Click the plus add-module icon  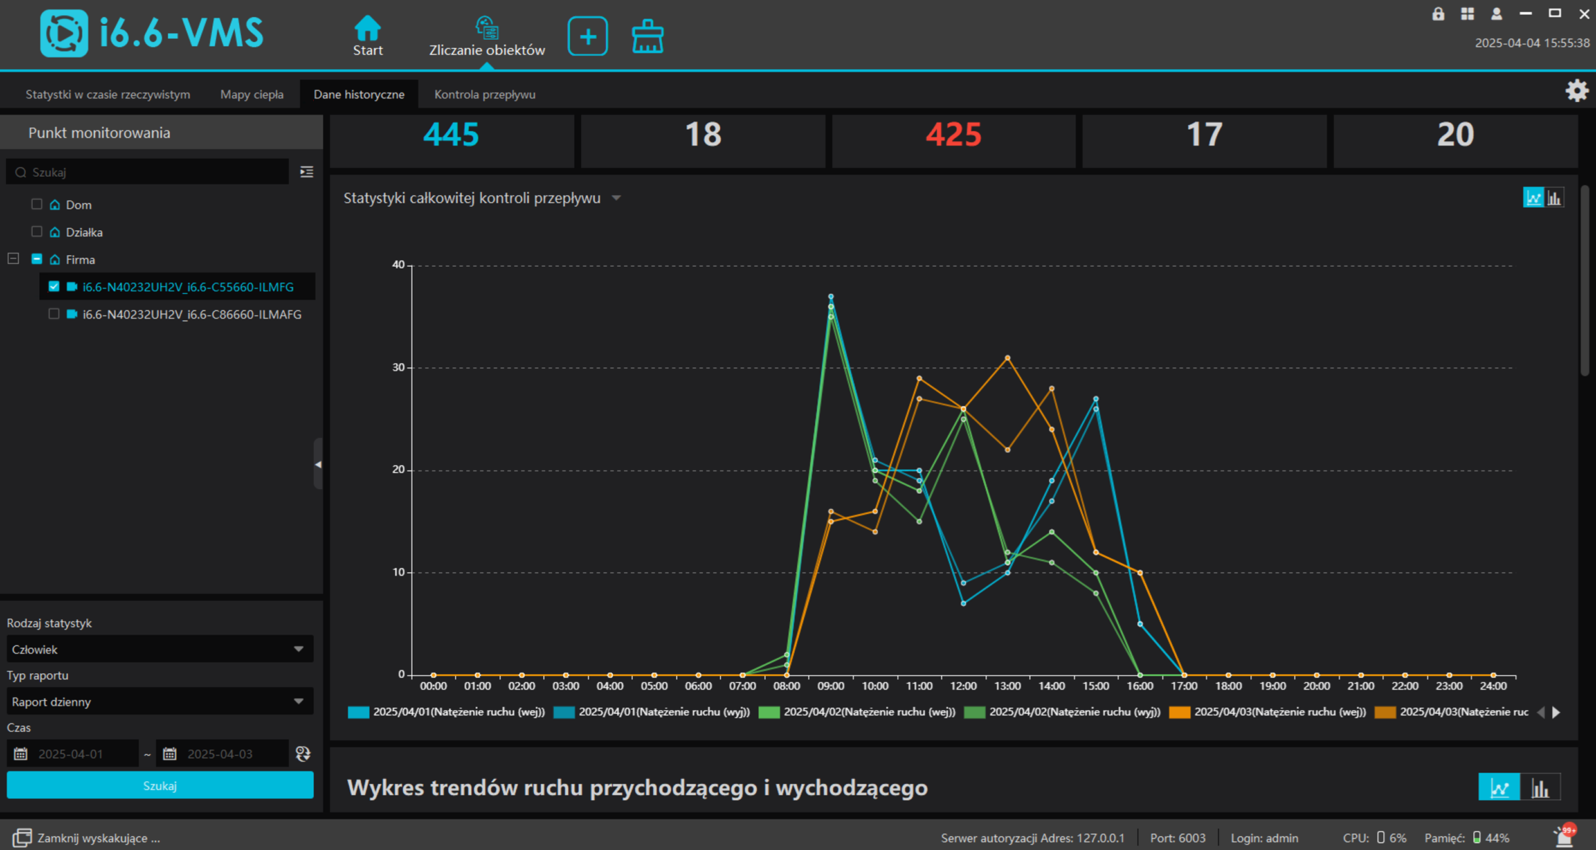[587, 36]
